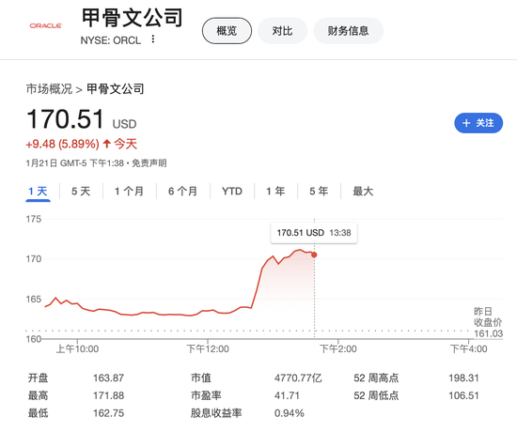
Task: Click the 上午10:00 axis label
Action: click(77, 349)
